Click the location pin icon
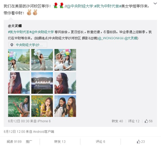 [x=12, y=45]
